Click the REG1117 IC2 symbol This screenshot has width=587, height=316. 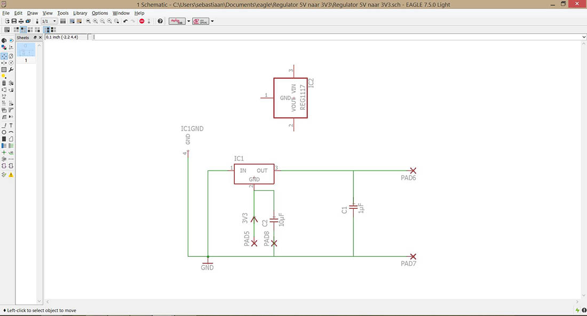290,98
